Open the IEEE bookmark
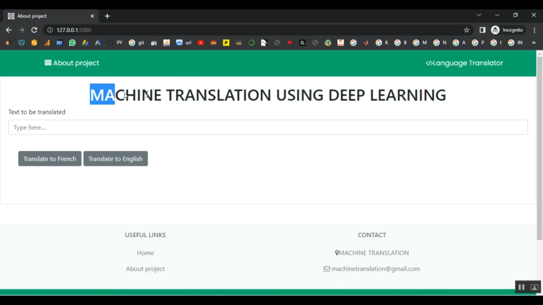Viewport: 543px width, 305px height. coord(59,43)
